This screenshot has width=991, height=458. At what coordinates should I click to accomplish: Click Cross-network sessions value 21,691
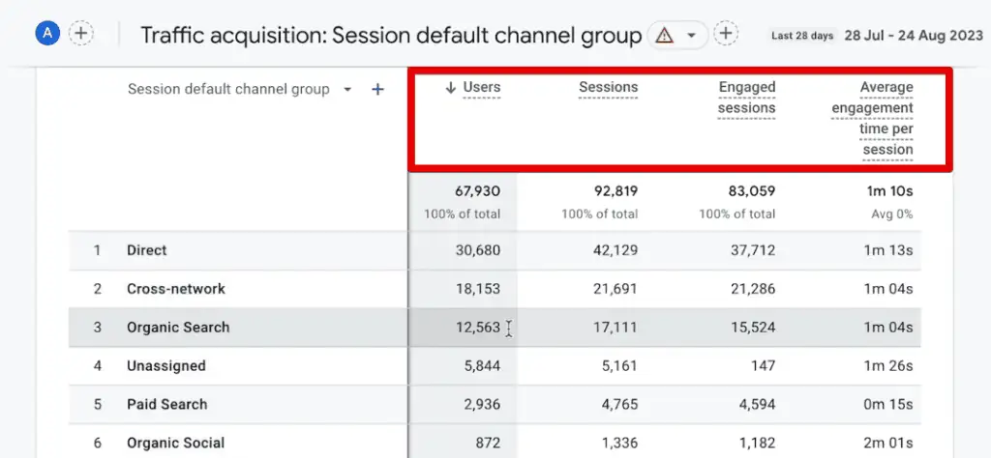click(x=616, y=289)
